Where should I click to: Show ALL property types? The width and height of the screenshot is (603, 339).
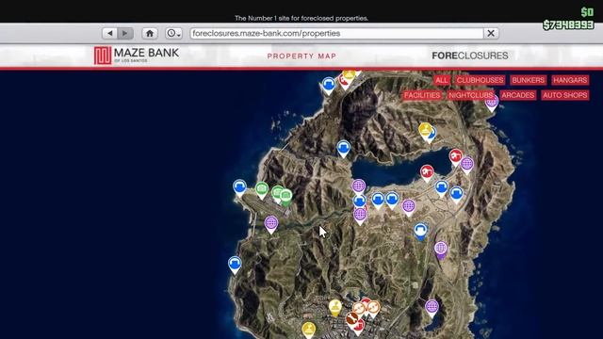coord(442,80)
